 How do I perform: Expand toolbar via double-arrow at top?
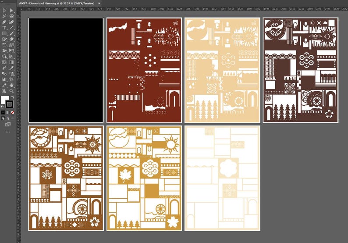[2, 1]
